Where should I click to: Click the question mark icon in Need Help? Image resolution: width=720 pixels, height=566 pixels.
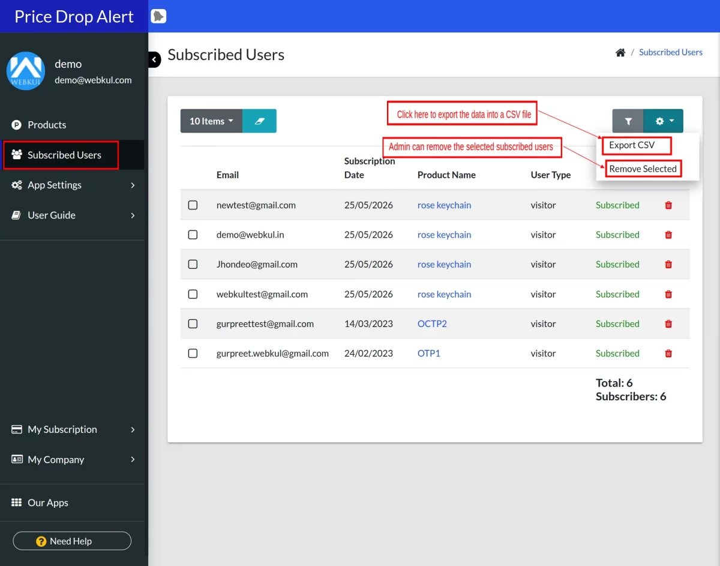tap(41, 541)
